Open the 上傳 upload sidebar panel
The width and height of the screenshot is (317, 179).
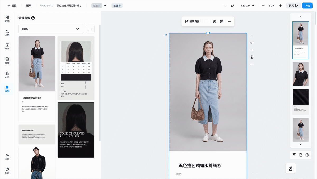(7, 33)
